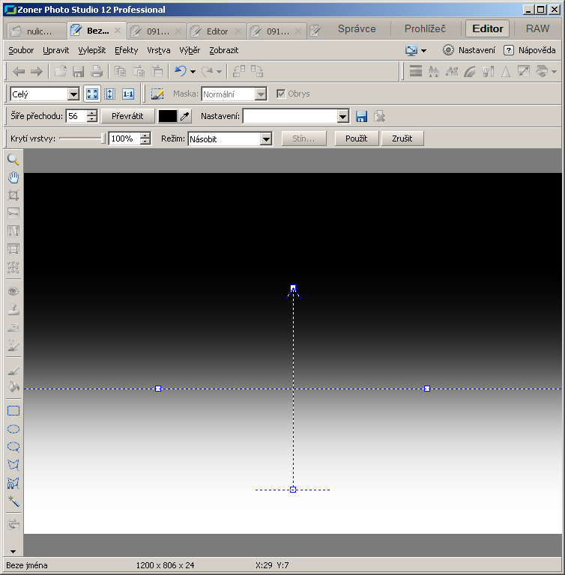Click the Undo arrow icon
Image resolution: width=565 pixels, height=575 pixels.
pos(180,71)
